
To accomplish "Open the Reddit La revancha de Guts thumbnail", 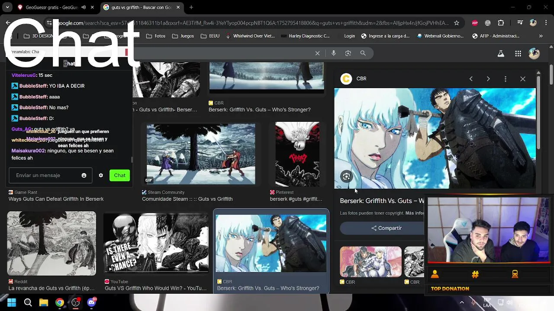I will pyautogui.click(x=52, y=243).
